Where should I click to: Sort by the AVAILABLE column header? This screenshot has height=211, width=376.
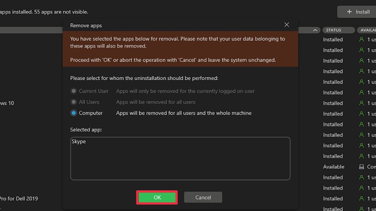pos(367,30)
